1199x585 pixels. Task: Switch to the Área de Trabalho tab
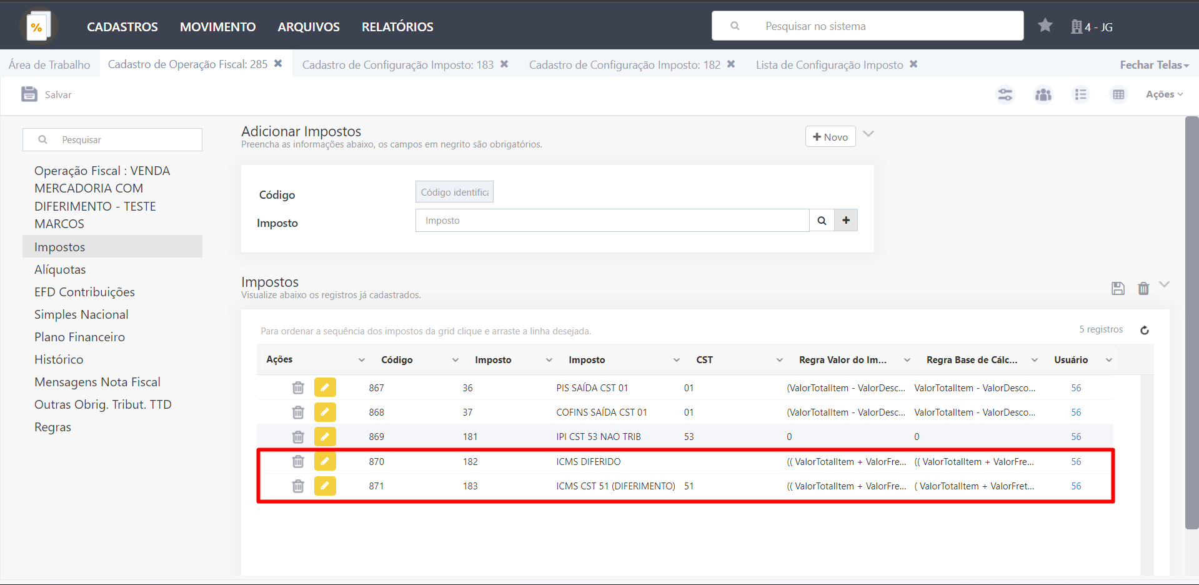point(49,64)
